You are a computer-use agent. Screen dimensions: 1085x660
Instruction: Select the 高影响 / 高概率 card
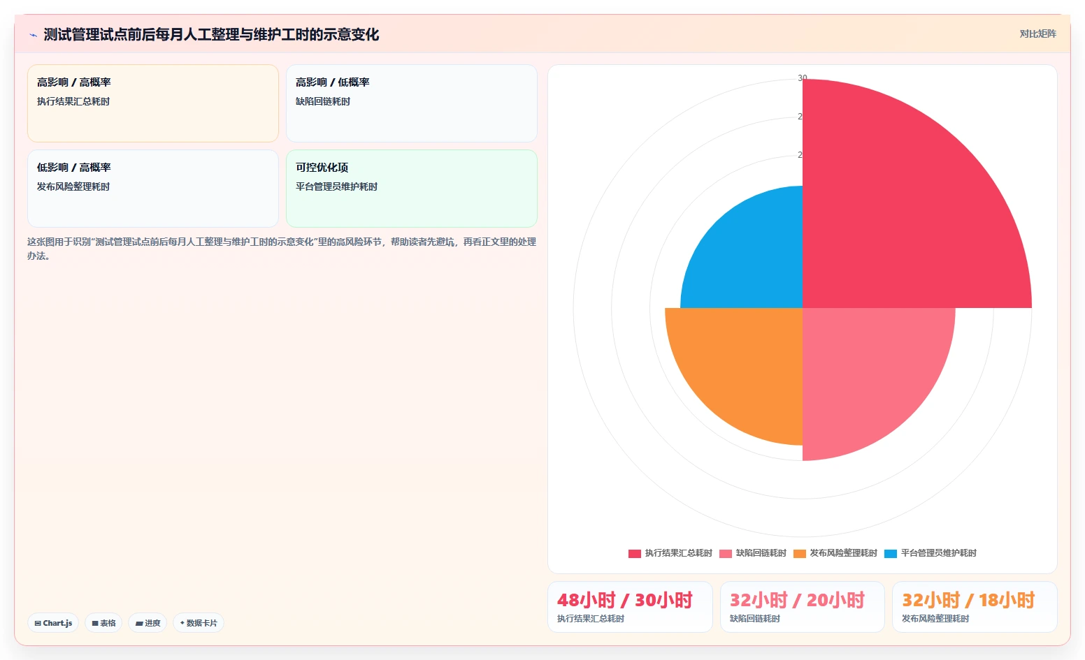[x=153, y=103]
